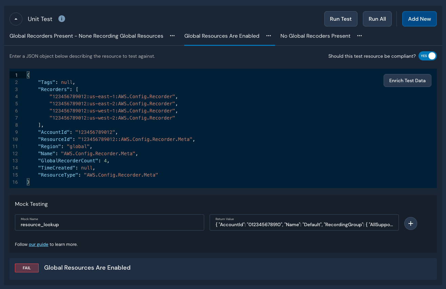
Task: Click inside the Mock Name field
Action: (109, 224)
